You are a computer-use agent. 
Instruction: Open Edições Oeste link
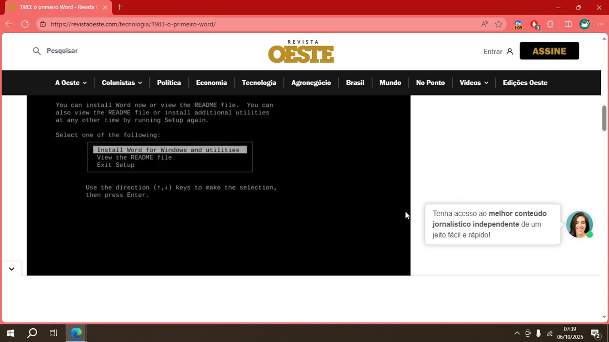click(525, 83)
